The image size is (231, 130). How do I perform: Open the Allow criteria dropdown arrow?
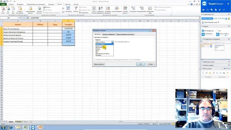coord(112,42)
